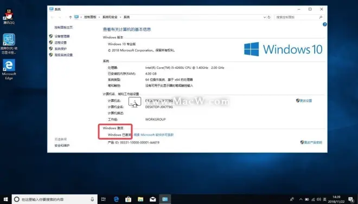
Task: Click the 查看有关计算机的基本信息 heading
Action: pos(127,29)
